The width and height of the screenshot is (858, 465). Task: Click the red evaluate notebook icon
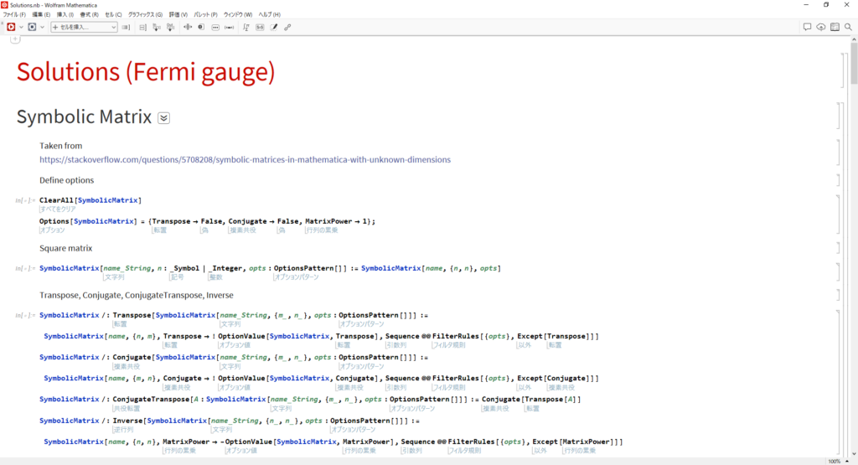[x=11, y=27]
